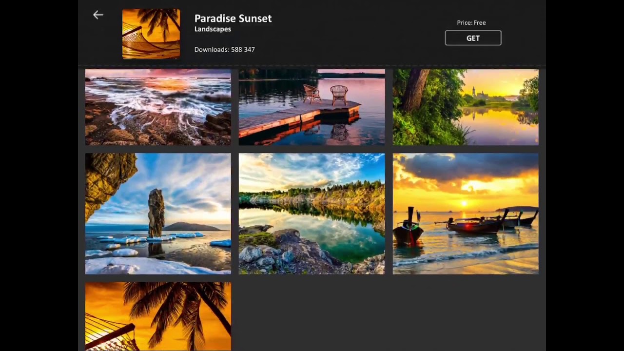624x351 pixels.
Task: Click the wicker chairs on the dock
Action: click(x=326, y=94)
